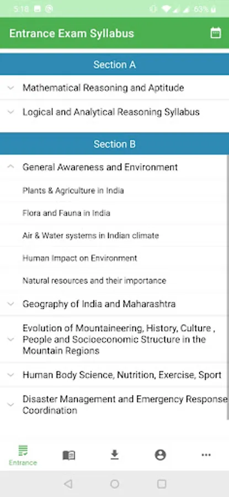Select the Entrance tab icon

[x=23, y=451]
